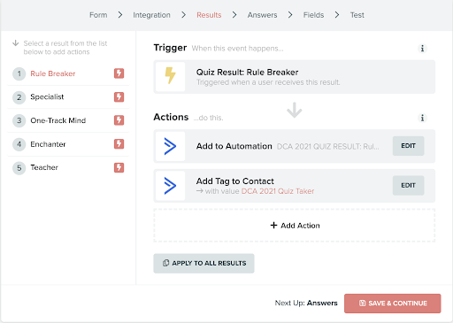Click the lightning icon beside One-Track Mind
The height and width of the screenshot is (323, 453).
(119, 120)
